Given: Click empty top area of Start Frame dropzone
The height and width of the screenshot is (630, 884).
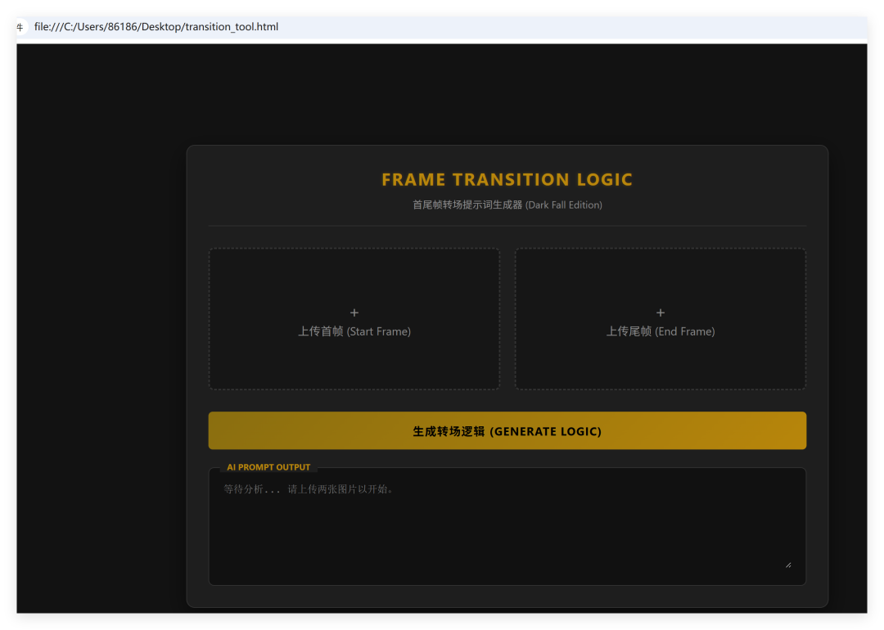Looking at the screenshot, I should (354, 274).
